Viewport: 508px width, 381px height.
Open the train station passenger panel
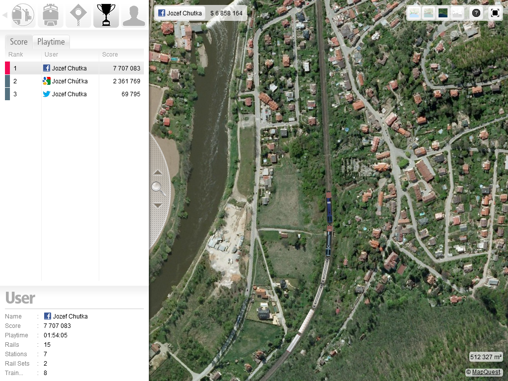tap(23, 15)
